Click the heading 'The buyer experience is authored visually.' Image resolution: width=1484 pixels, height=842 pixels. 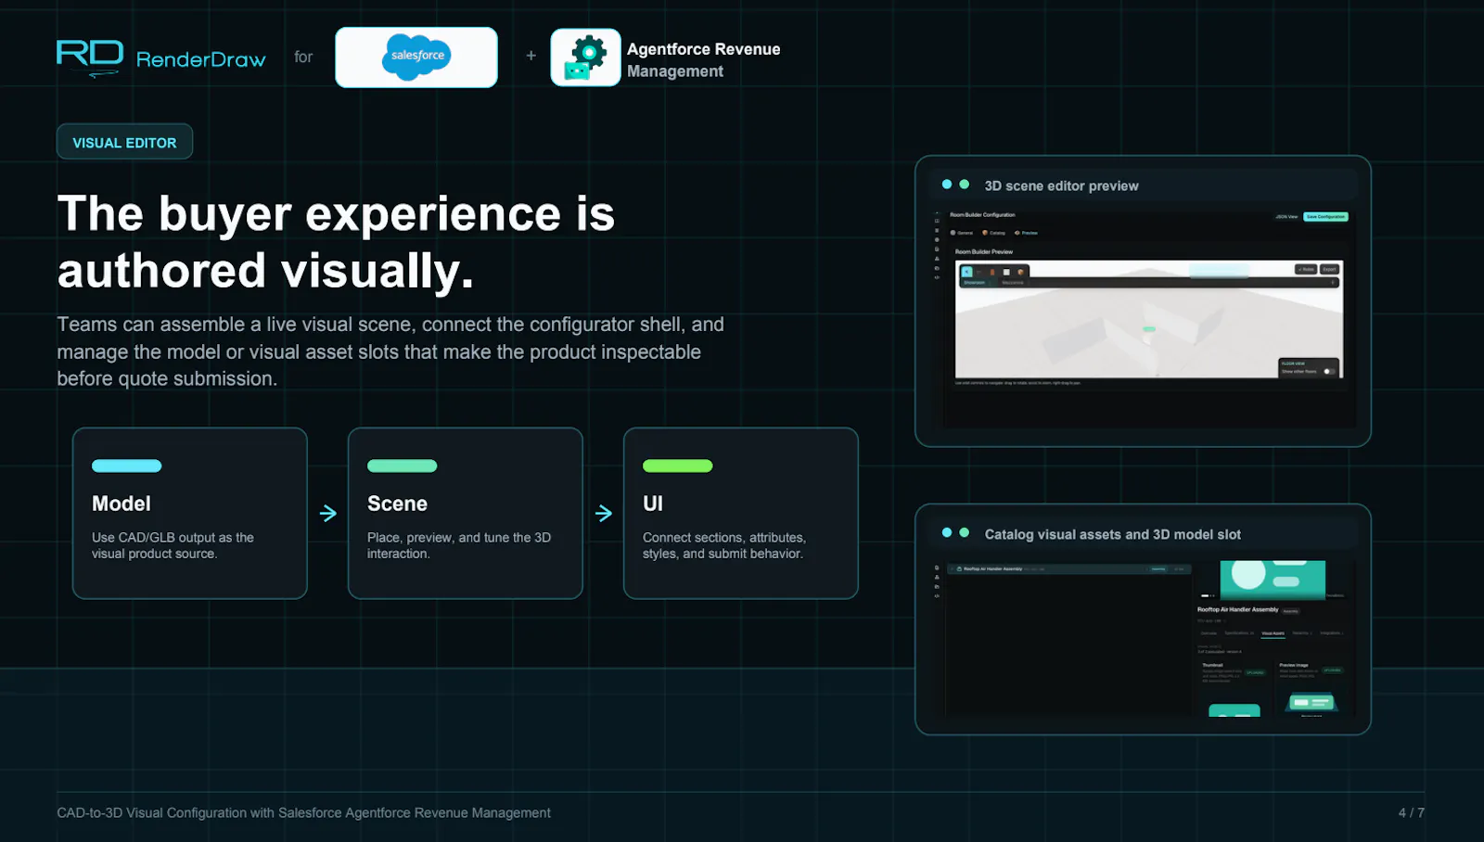click(336, 242)
